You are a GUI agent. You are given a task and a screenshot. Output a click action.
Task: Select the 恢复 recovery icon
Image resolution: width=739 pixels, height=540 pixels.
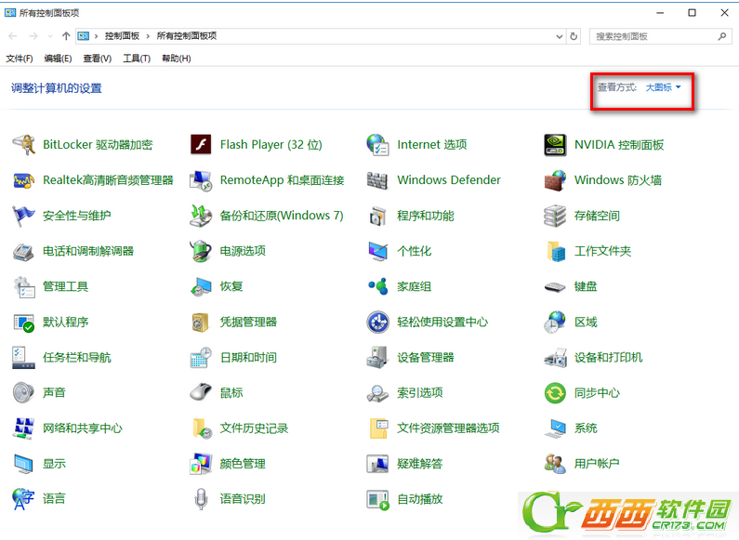tap(201, 286)
